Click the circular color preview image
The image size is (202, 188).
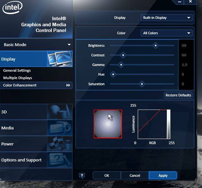pyautogui.click(x=108, y=124)
